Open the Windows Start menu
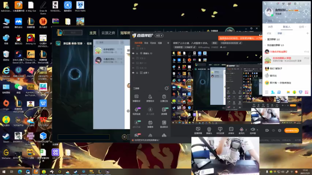Screen dimensions: 312x175 tap(4, 171)
